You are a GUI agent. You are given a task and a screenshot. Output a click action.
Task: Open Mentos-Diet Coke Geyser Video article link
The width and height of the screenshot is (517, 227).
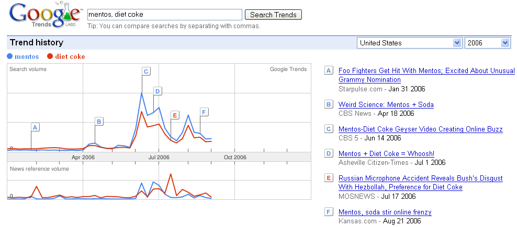pyautogui.click(x=421, y=129)
